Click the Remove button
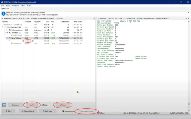The height and width of the screenshot is (119, 191). click(x=15, y=105)
